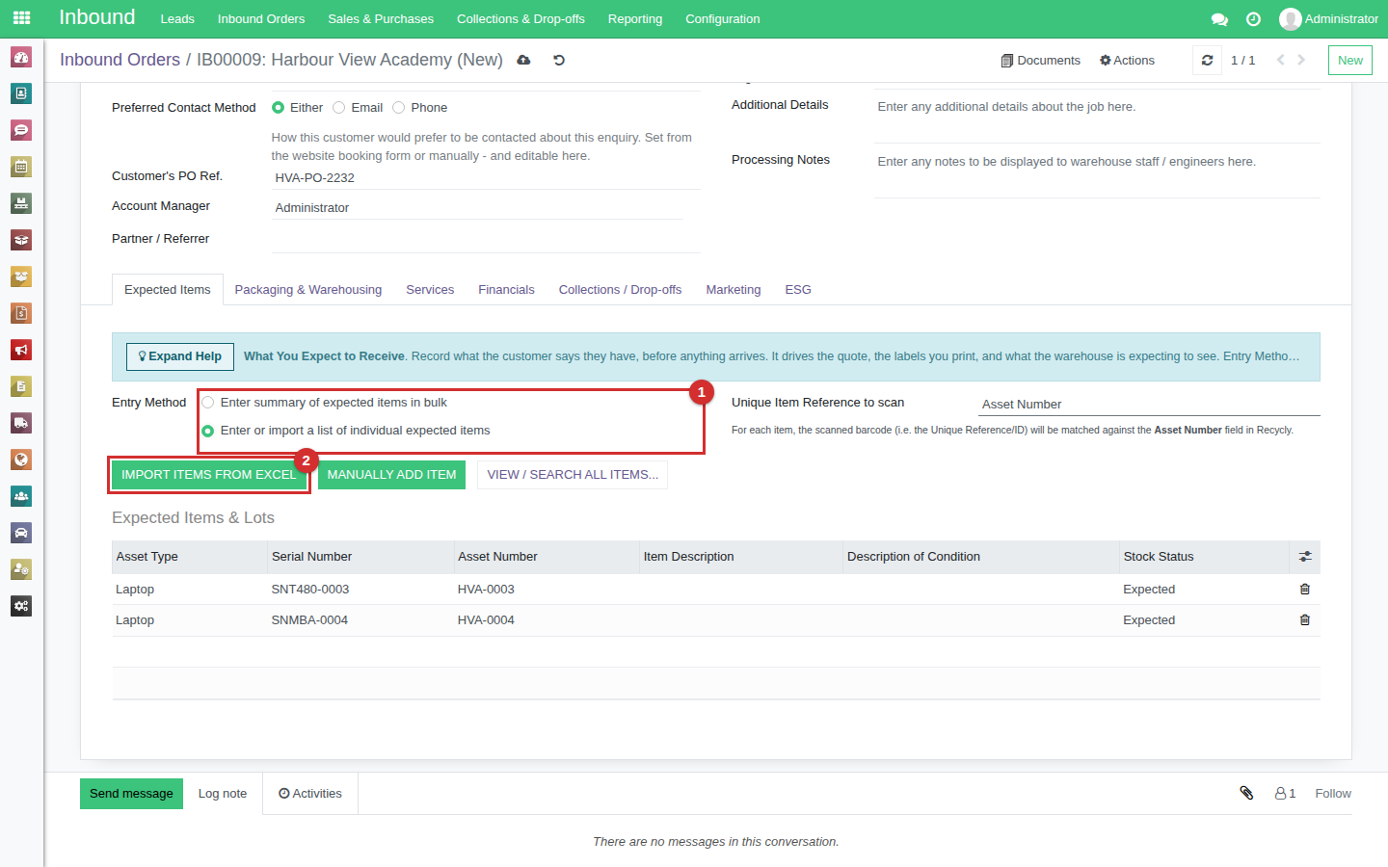Click the paperclip attachment icon
Screen dimensions: 1388x867
point(1246,793)
